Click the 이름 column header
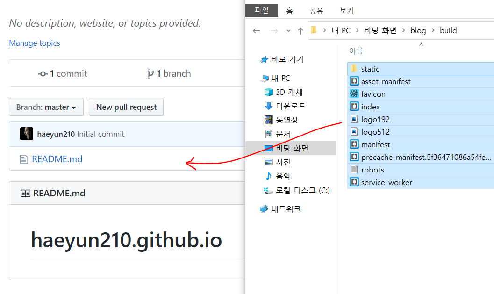Image resolution: width=494 pixels, height=294 pixels. tap(356, 51)
